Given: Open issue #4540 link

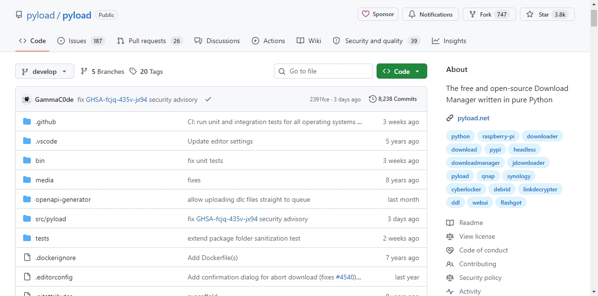Looking at the screenshot, I should pyautogui.click(x=344, y=277).
